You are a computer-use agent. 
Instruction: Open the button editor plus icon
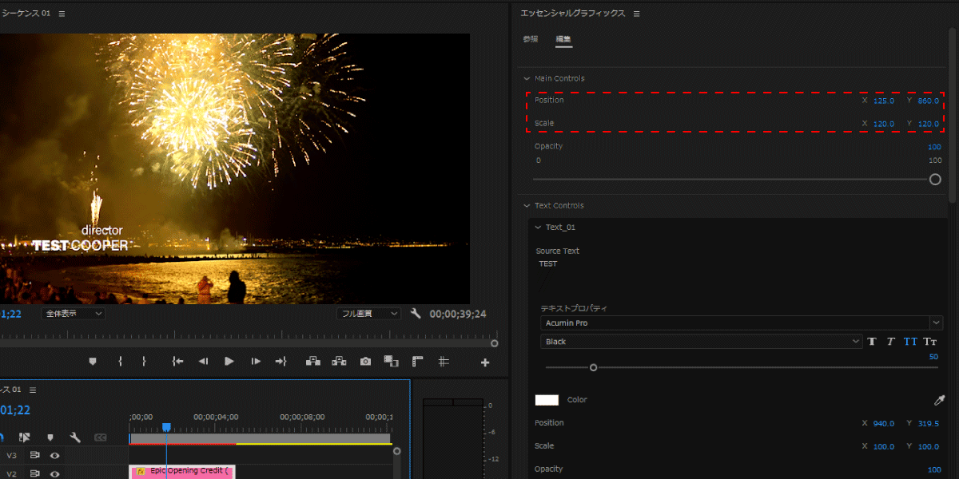click(485, 362)
